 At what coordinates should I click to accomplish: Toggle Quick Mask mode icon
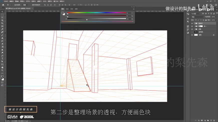(x=2, y=82)
